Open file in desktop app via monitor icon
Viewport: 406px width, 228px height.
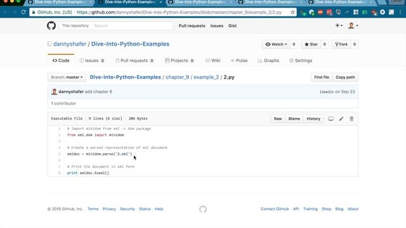331,118
